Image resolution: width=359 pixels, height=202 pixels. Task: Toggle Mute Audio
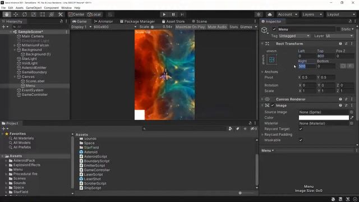(x=217, y=27)
